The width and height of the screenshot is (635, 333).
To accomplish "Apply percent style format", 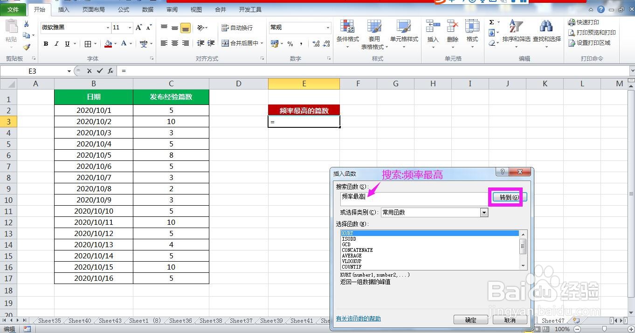I will pyautogui.click(x=290, y=44).
